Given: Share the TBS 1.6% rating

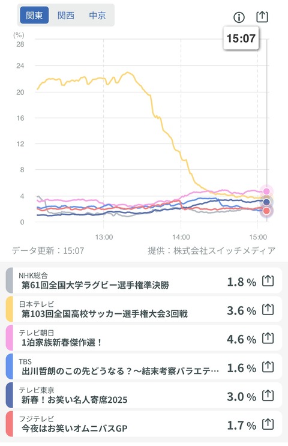Looking at the screenshot, I should point(268,367).
